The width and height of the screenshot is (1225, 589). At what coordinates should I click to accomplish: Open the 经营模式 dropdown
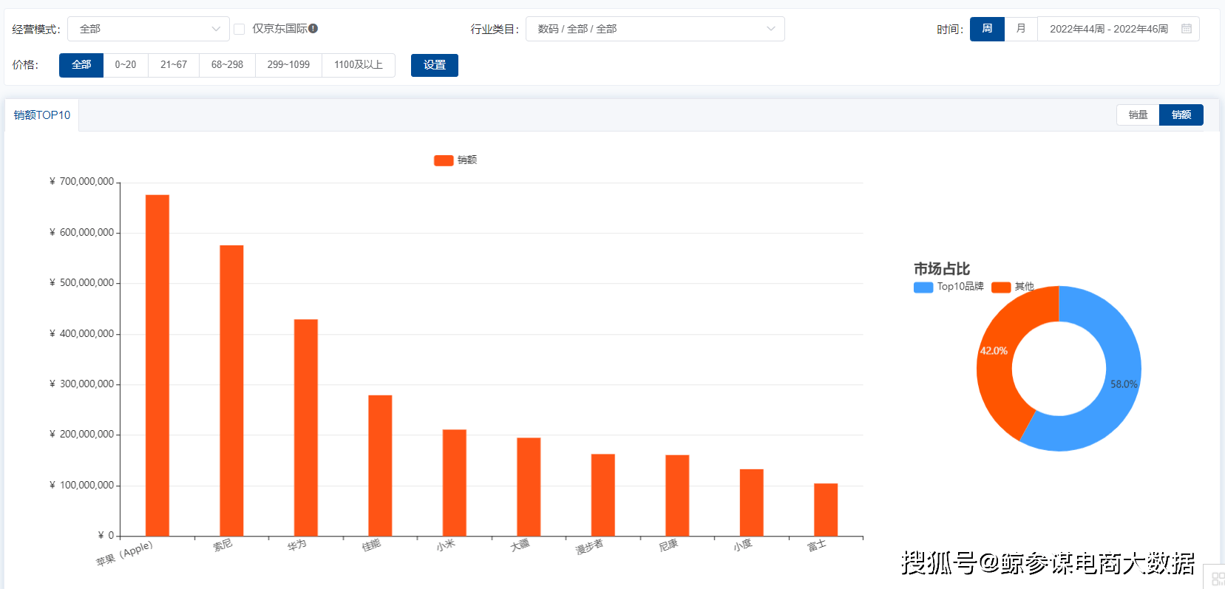tap(149, 29)
